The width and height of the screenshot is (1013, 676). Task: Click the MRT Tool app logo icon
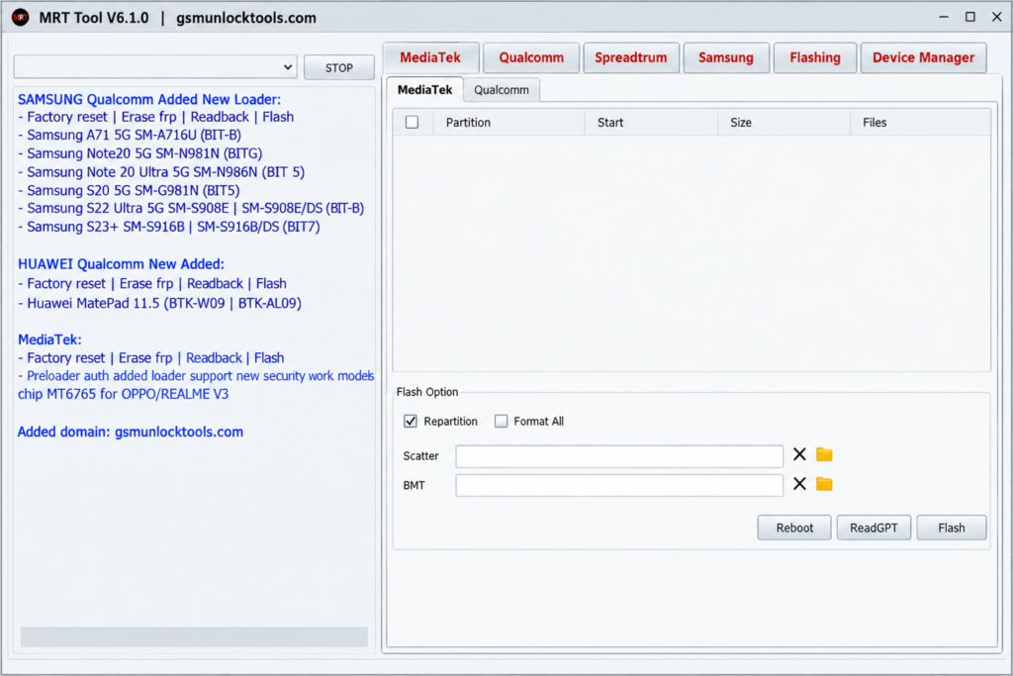coord(21,18)
